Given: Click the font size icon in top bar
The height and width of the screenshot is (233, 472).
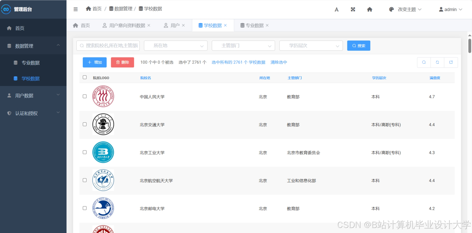Looking at the screenshot, I should [336, 9].
